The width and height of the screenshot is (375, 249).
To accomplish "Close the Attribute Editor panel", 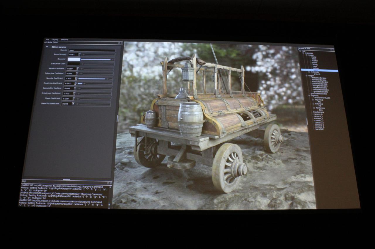I will pyautogui.click(x=122, y=43).
